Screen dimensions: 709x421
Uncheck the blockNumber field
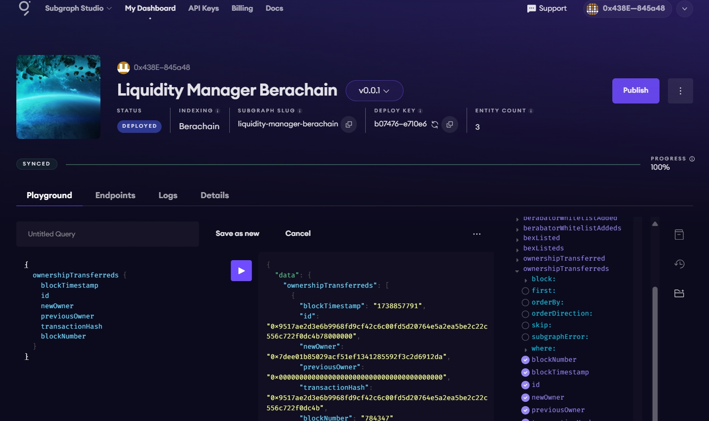pyautogui.click(x=525, y=360)
